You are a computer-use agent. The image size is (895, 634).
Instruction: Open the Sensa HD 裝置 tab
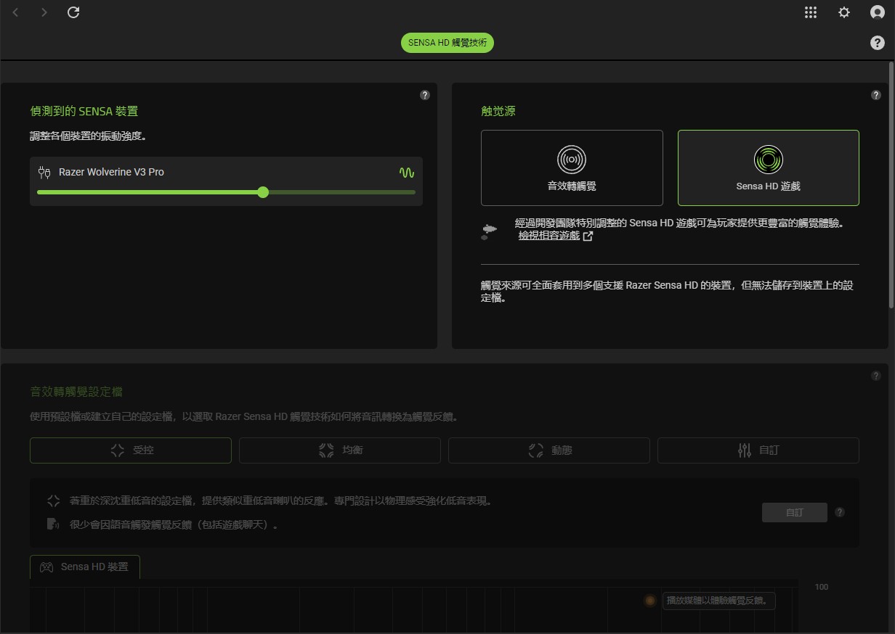(x=85, y=567)
